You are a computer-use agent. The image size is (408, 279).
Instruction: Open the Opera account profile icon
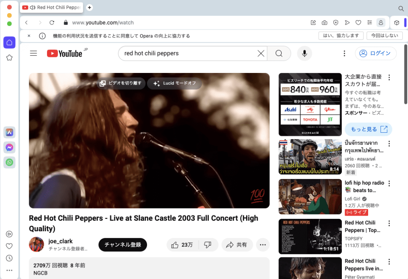(381, 23)
